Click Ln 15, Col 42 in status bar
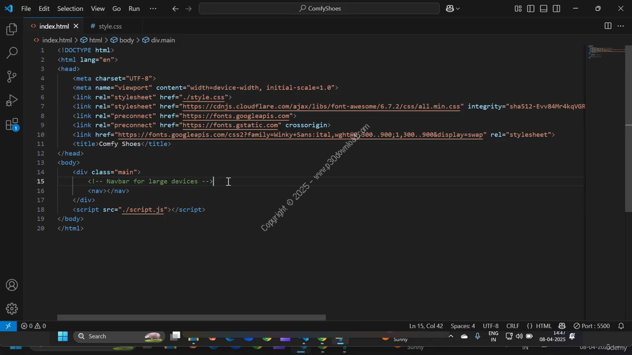 (426, 326)
